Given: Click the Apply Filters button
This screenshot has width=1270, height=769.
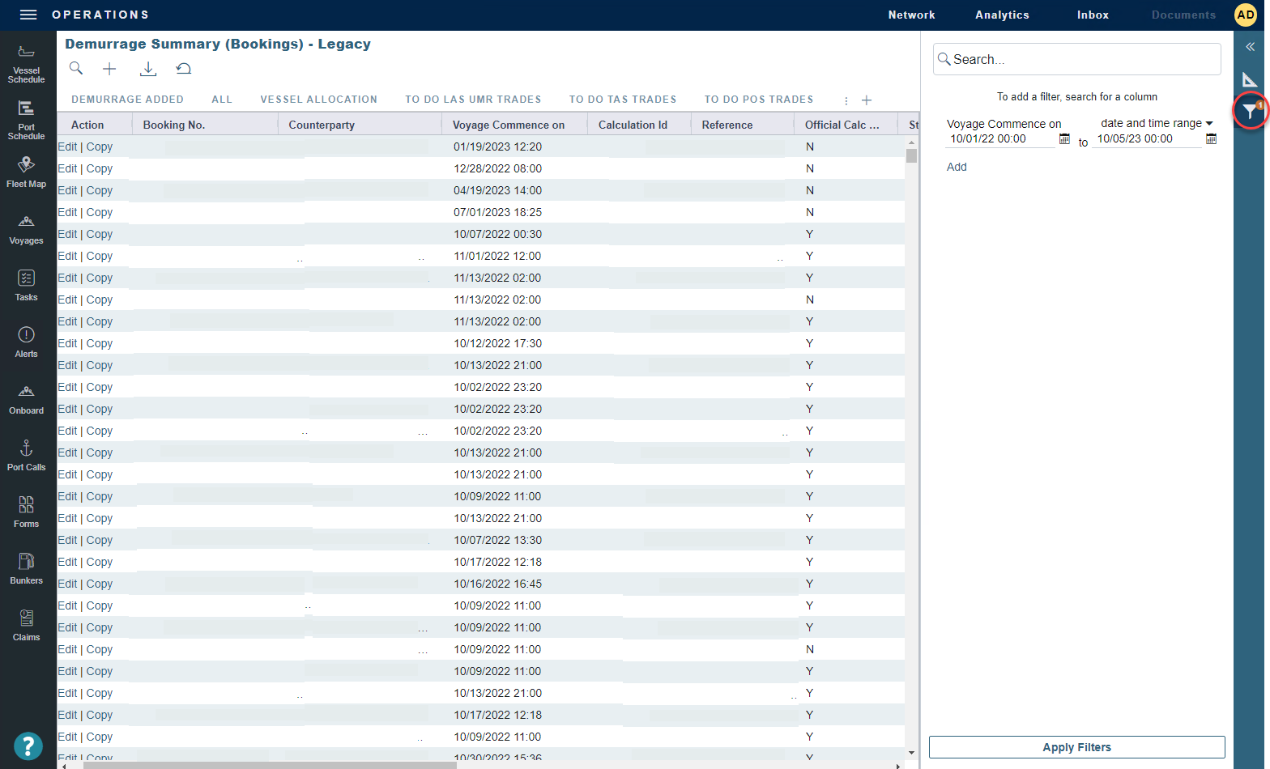Looking at the screenshot, I should [x=1076, y=747].
